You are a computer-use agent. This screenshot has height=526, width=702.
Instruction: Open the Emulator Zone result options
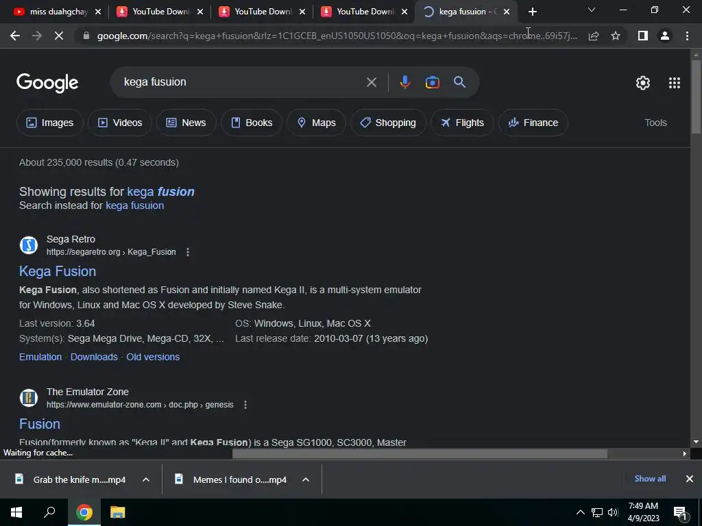point(245,405)
